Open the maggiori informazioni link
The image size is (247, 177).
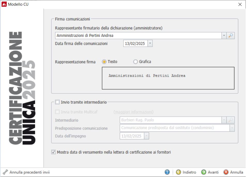click(x=134, y=112)
